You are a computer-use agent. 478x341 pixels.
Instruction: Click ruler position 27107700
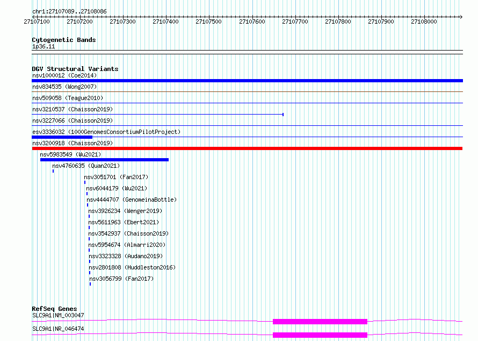[x=295, y=22]
